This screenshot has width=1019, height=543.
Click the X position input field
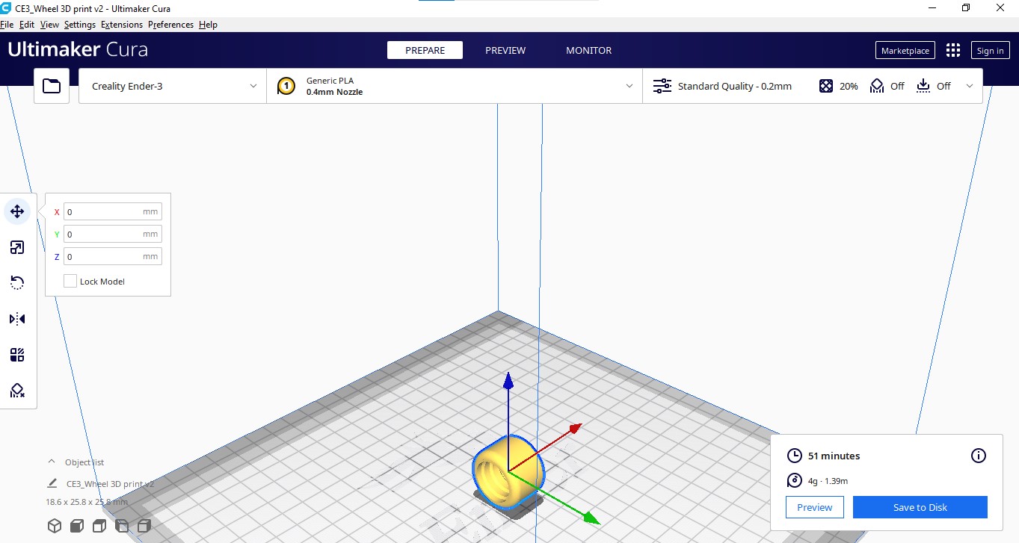click(112, 211)
